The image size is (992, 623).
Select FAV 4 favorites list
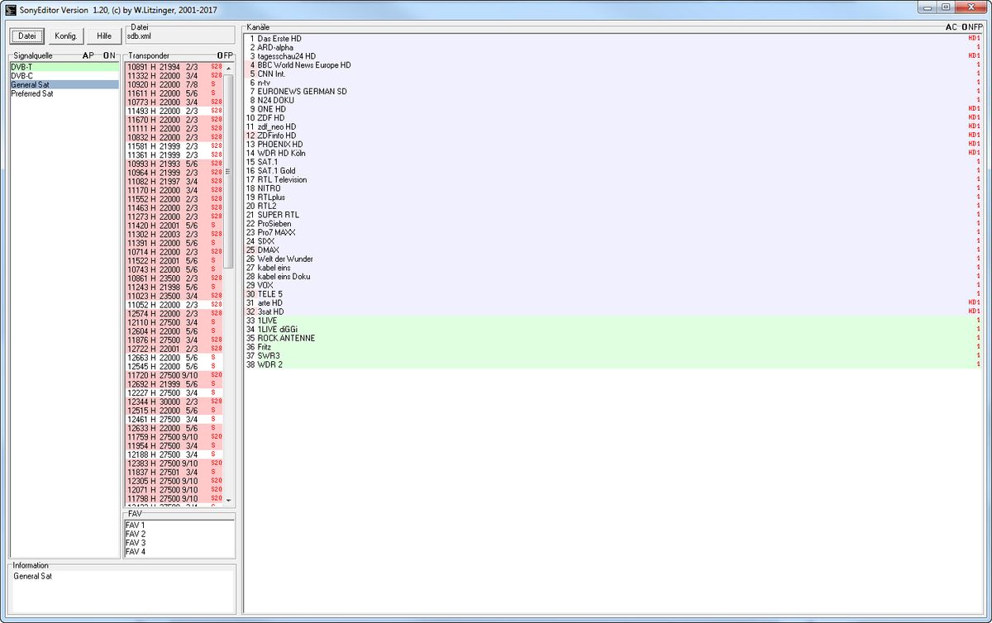coord(179,552)
